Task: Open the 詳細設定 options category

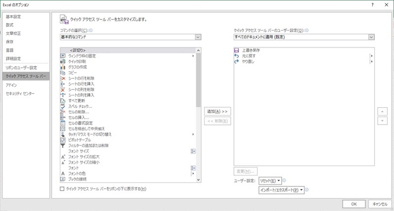Action: click(26, 59)
